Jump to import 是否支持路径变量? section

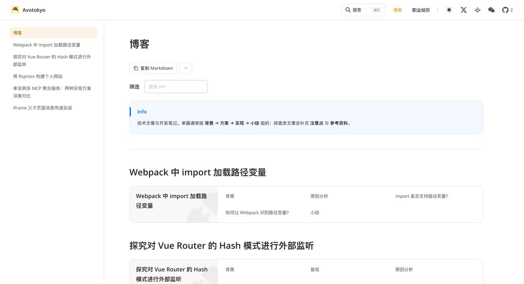point(422,196)
